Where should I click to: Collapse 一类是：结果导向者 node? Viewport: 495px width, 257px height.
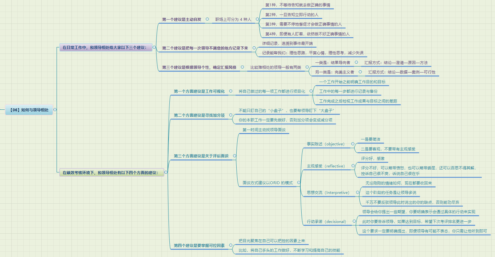tap(357, 62)
